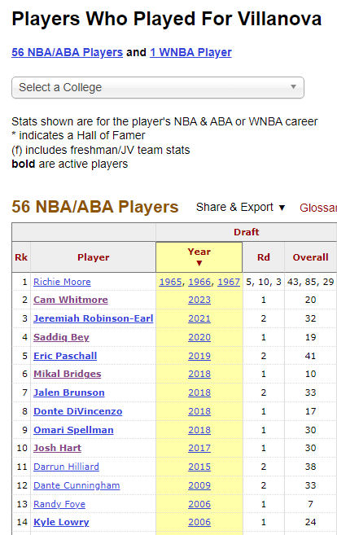Expand the Share & Export menu
Viewport: 337px width, 535px height.
[240, 207]
